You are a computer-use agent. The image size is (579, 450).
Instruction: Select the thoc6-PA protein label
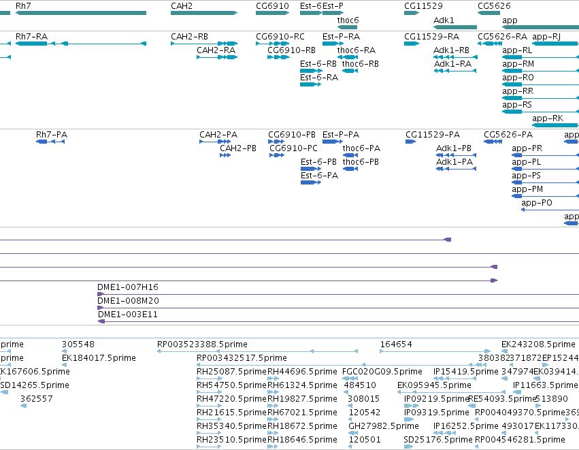361,148
